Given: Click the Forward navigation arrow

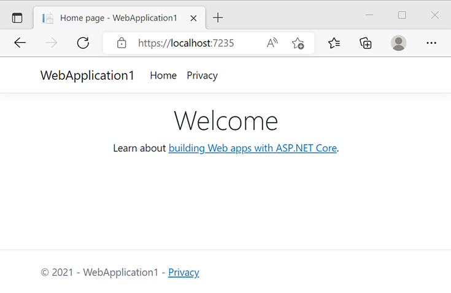Looking at the screenshot, I should click(52, 43).
